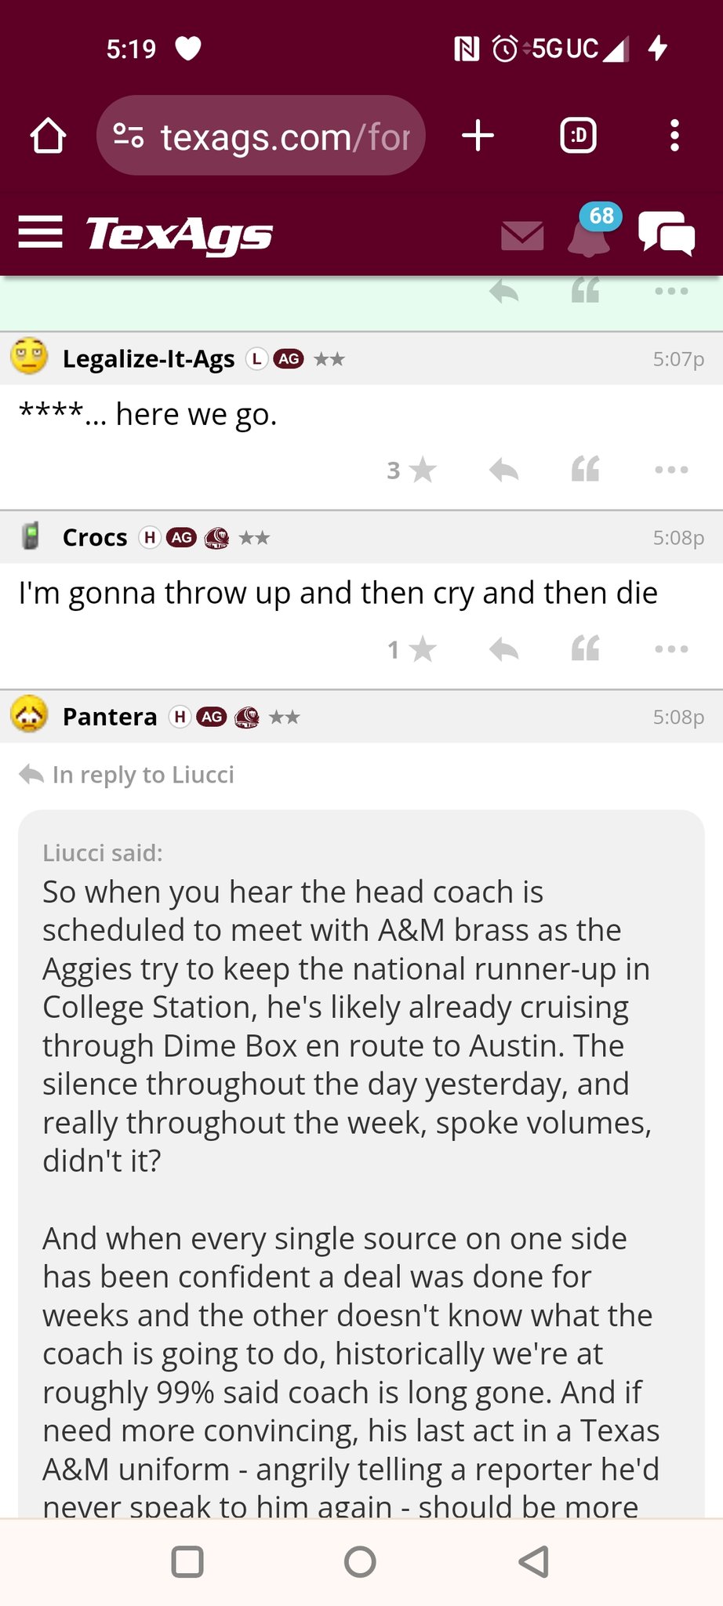Screen dimensions: 723x1606
Task: Follow the "In reply to Liucci" link
Action: click(143, 775)
